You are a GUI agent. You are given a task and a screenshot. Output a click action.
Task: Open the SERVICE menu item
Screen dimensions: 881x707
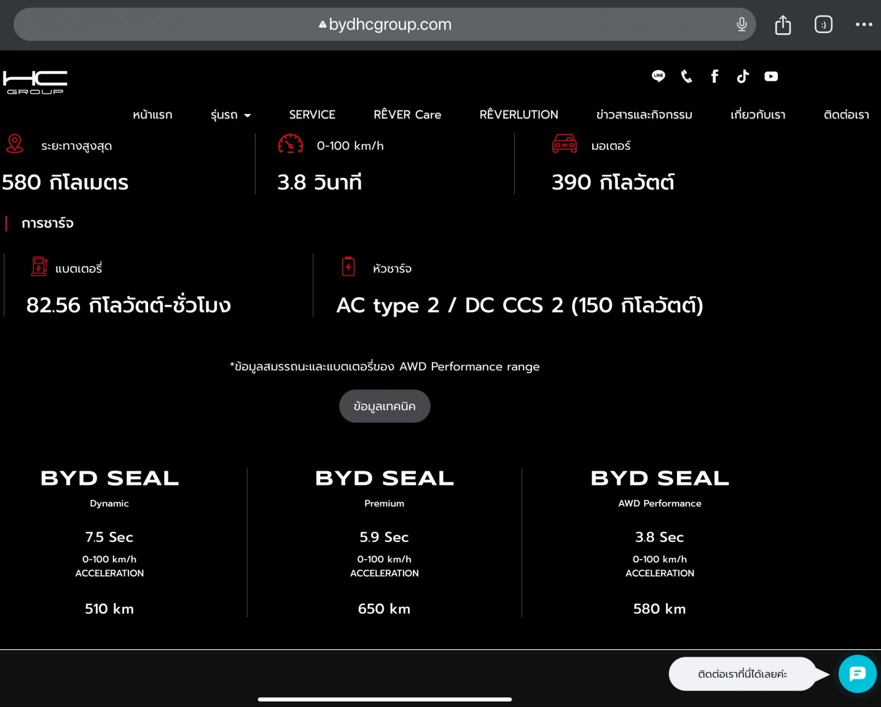pos(312,115)
